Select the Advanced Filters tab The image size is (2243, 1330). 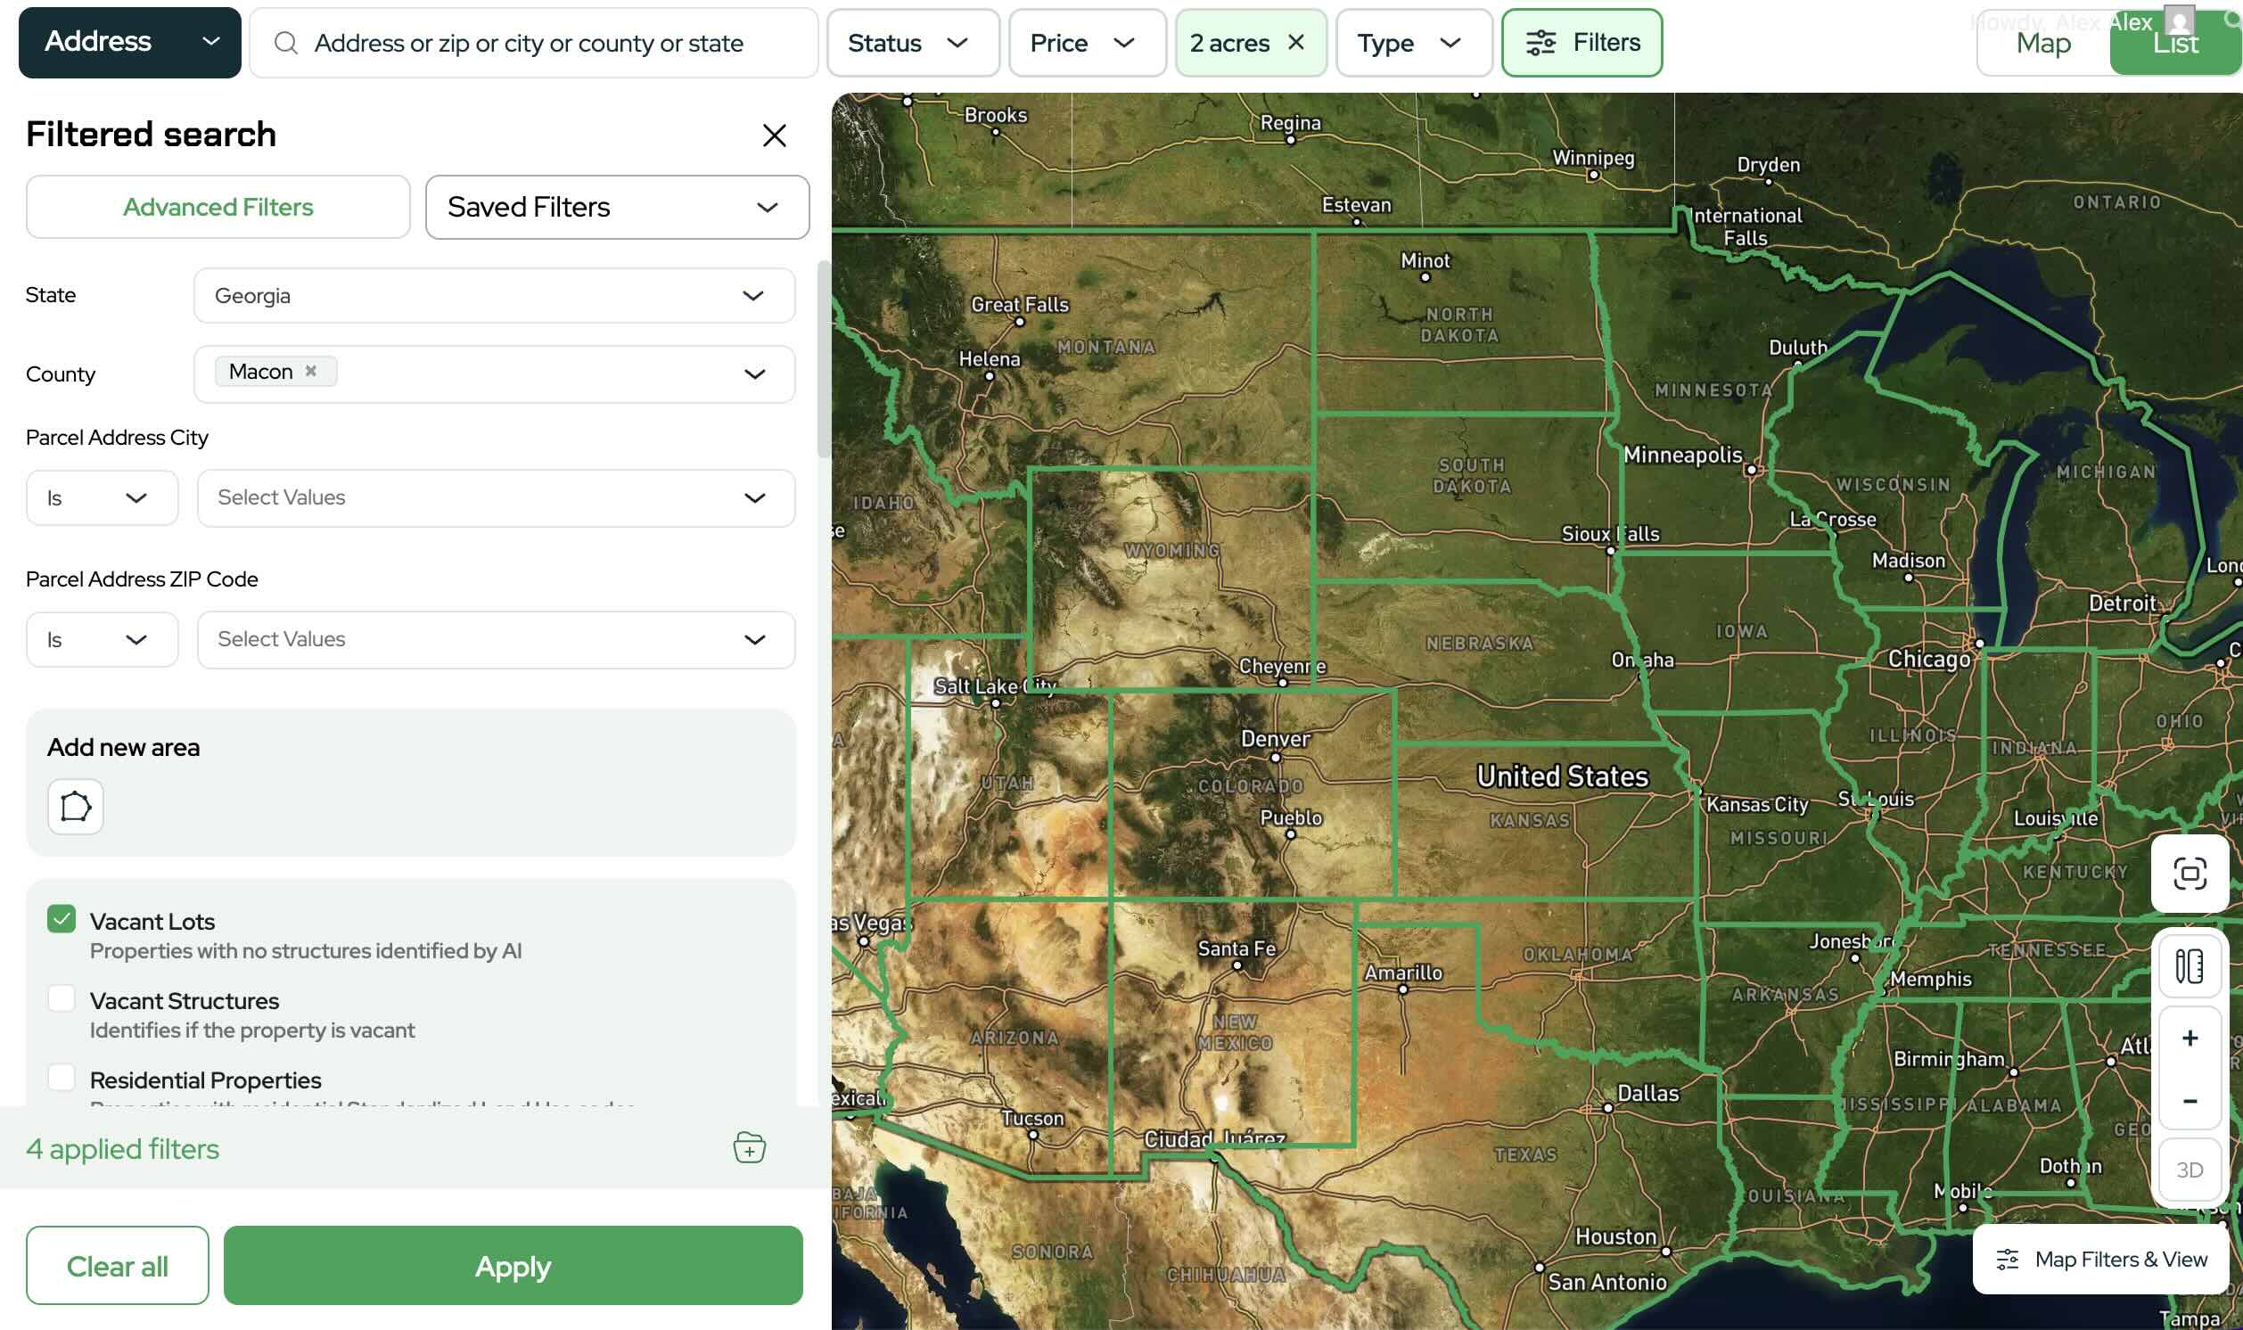[218, 207]
